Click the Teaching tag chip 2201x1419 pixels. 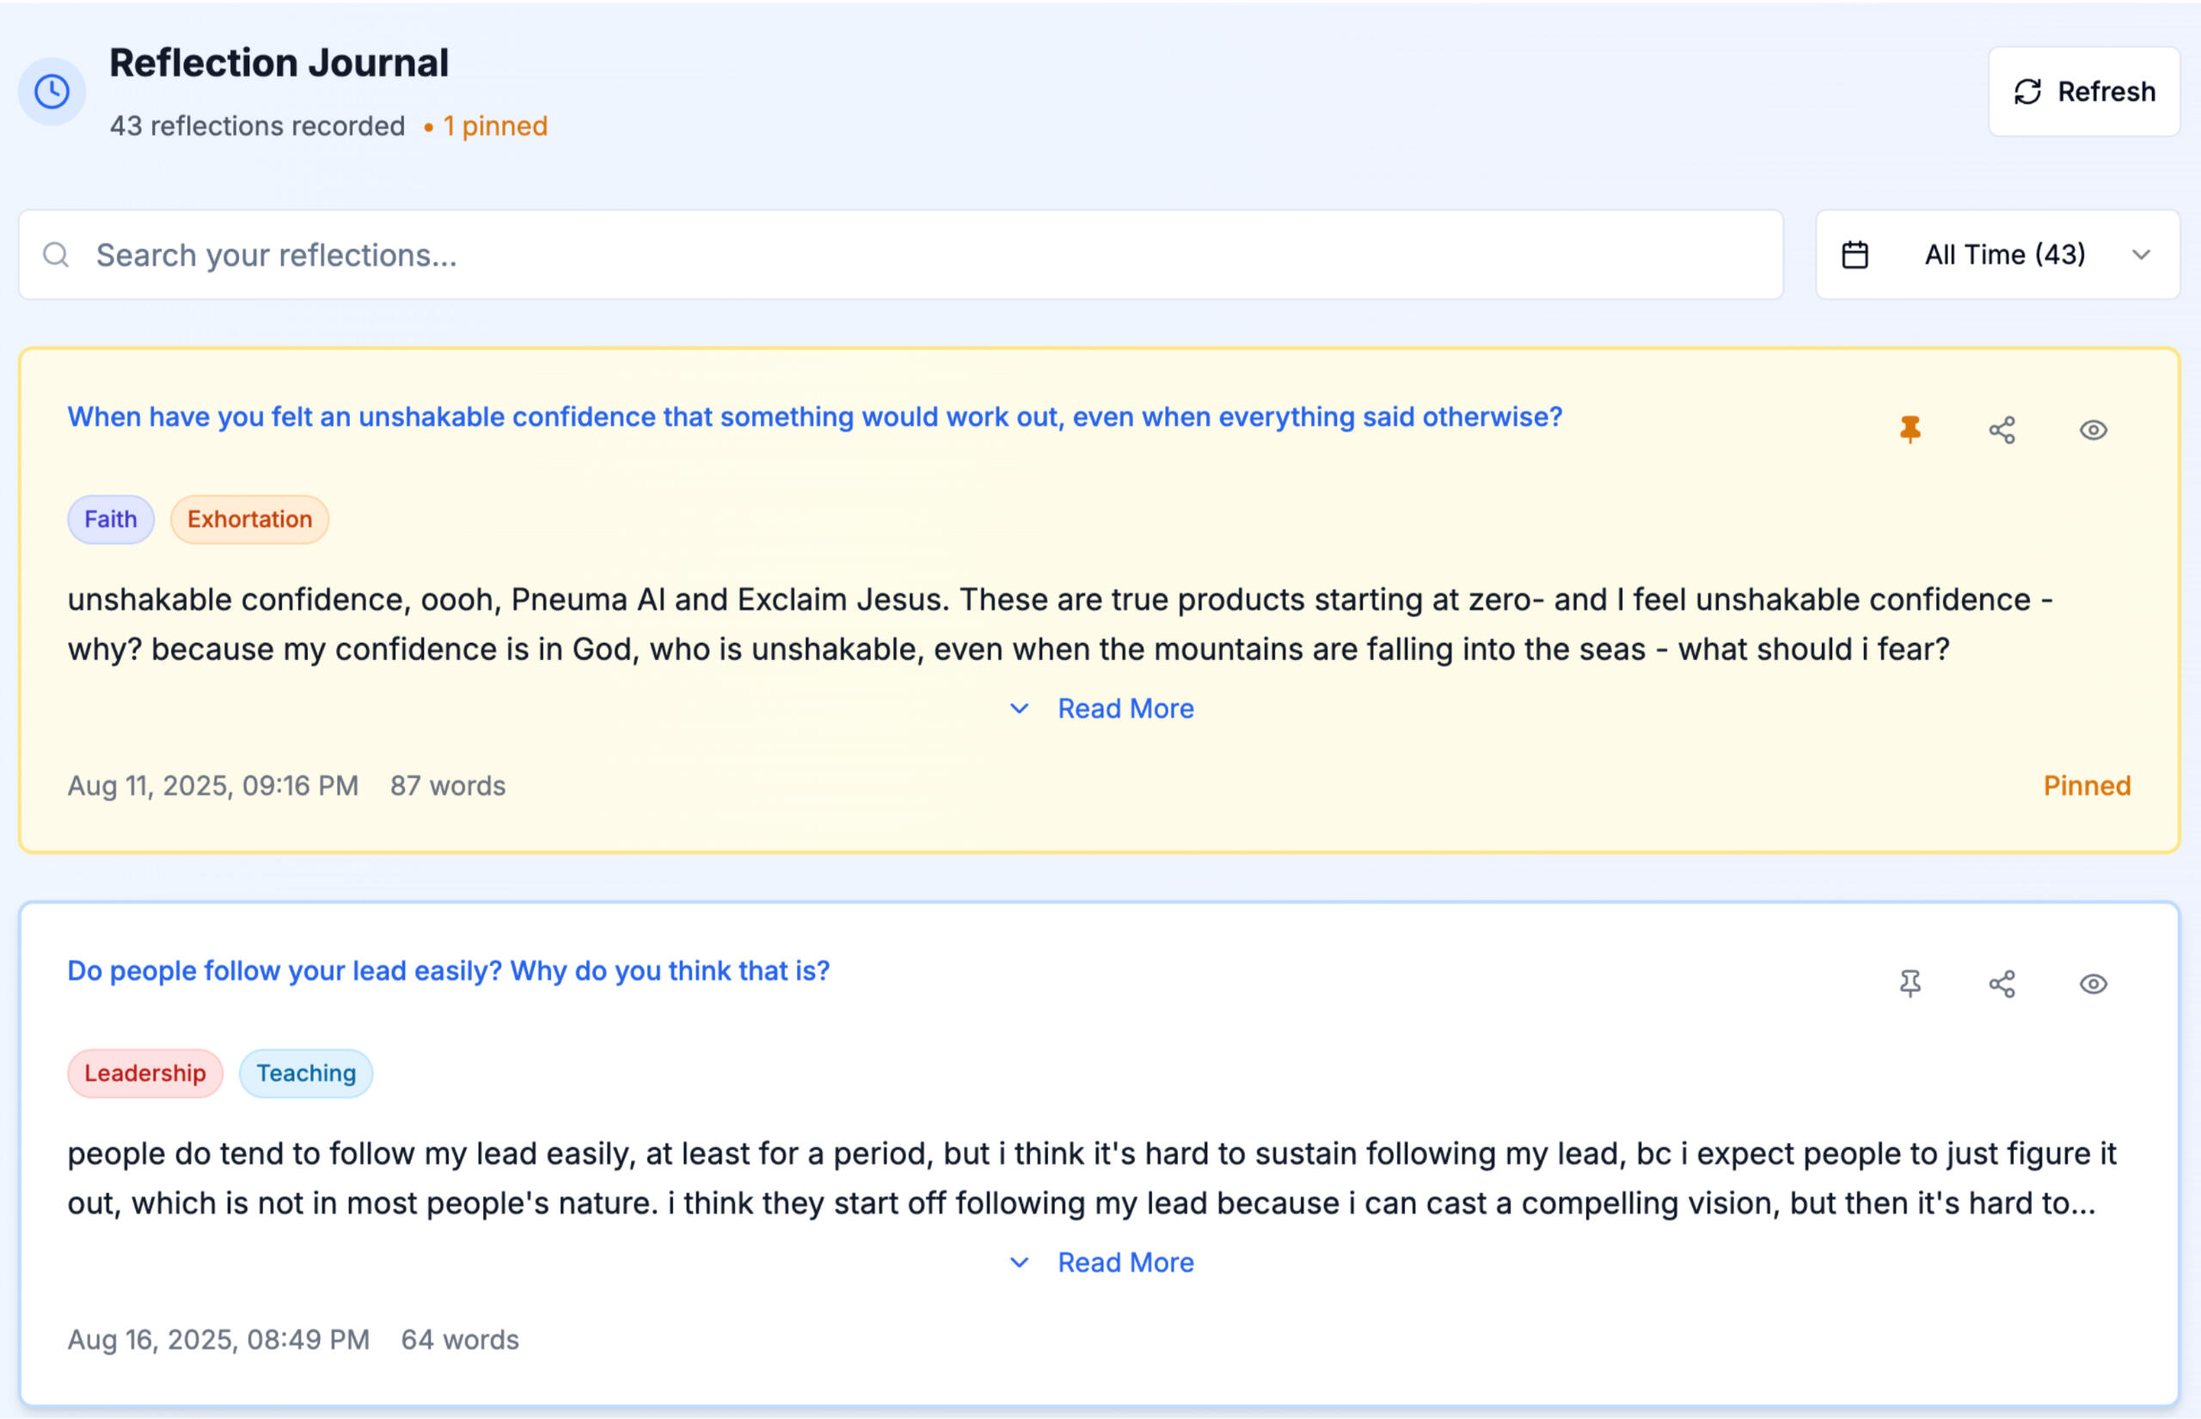[x=306, y=1073]
